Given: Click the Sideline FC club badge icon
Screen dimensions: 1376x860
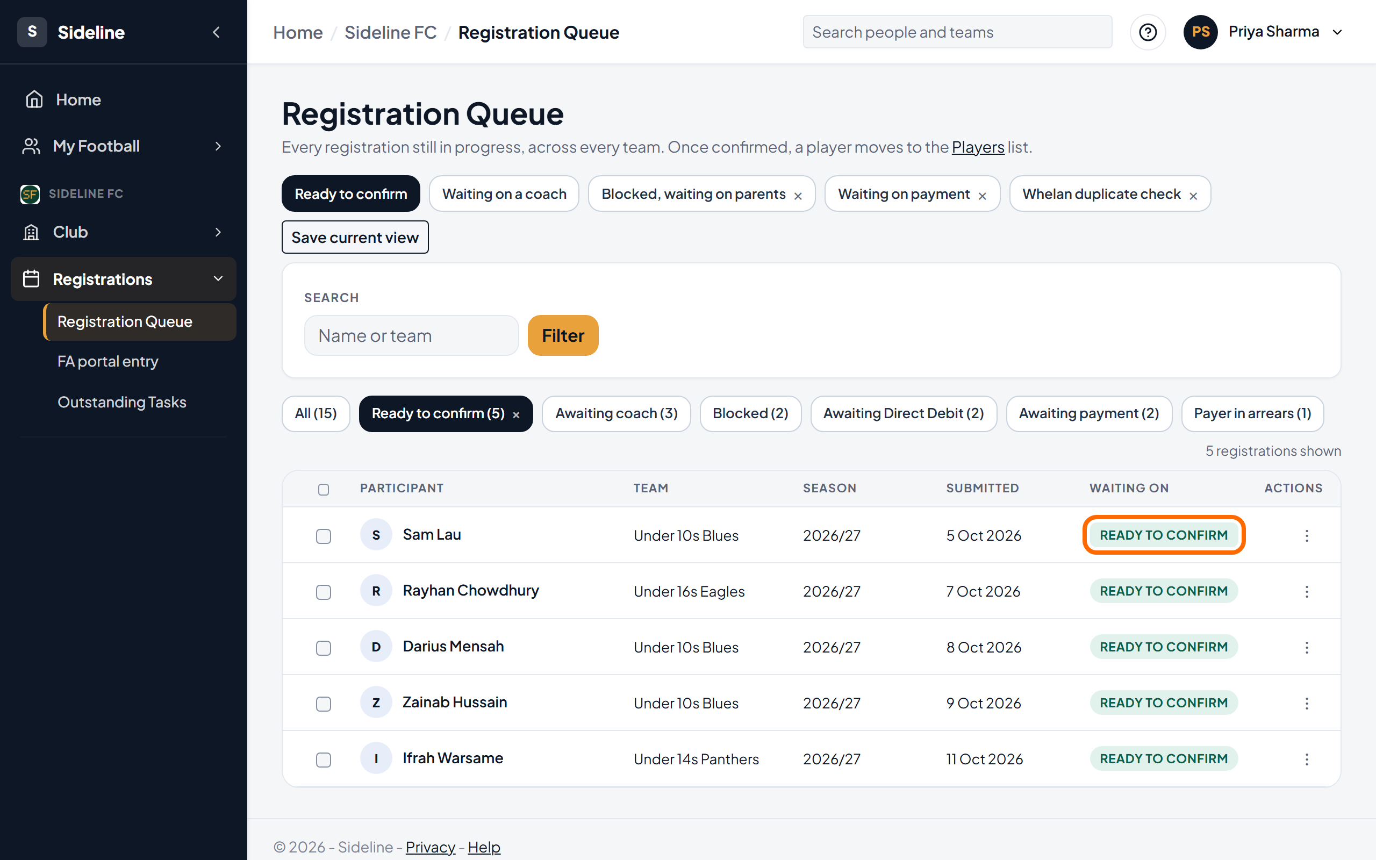Looking at the screenshot, I should [30, 194].
